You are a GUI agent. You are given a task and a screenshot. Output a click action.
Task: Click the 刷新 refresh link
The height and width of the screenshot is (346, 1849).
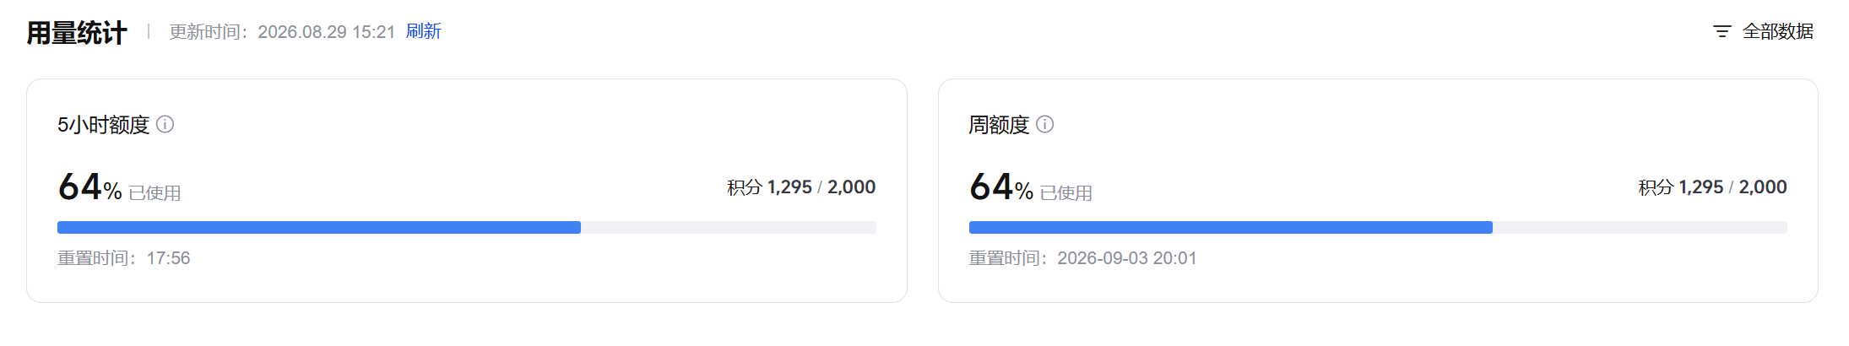click(424, 31)
